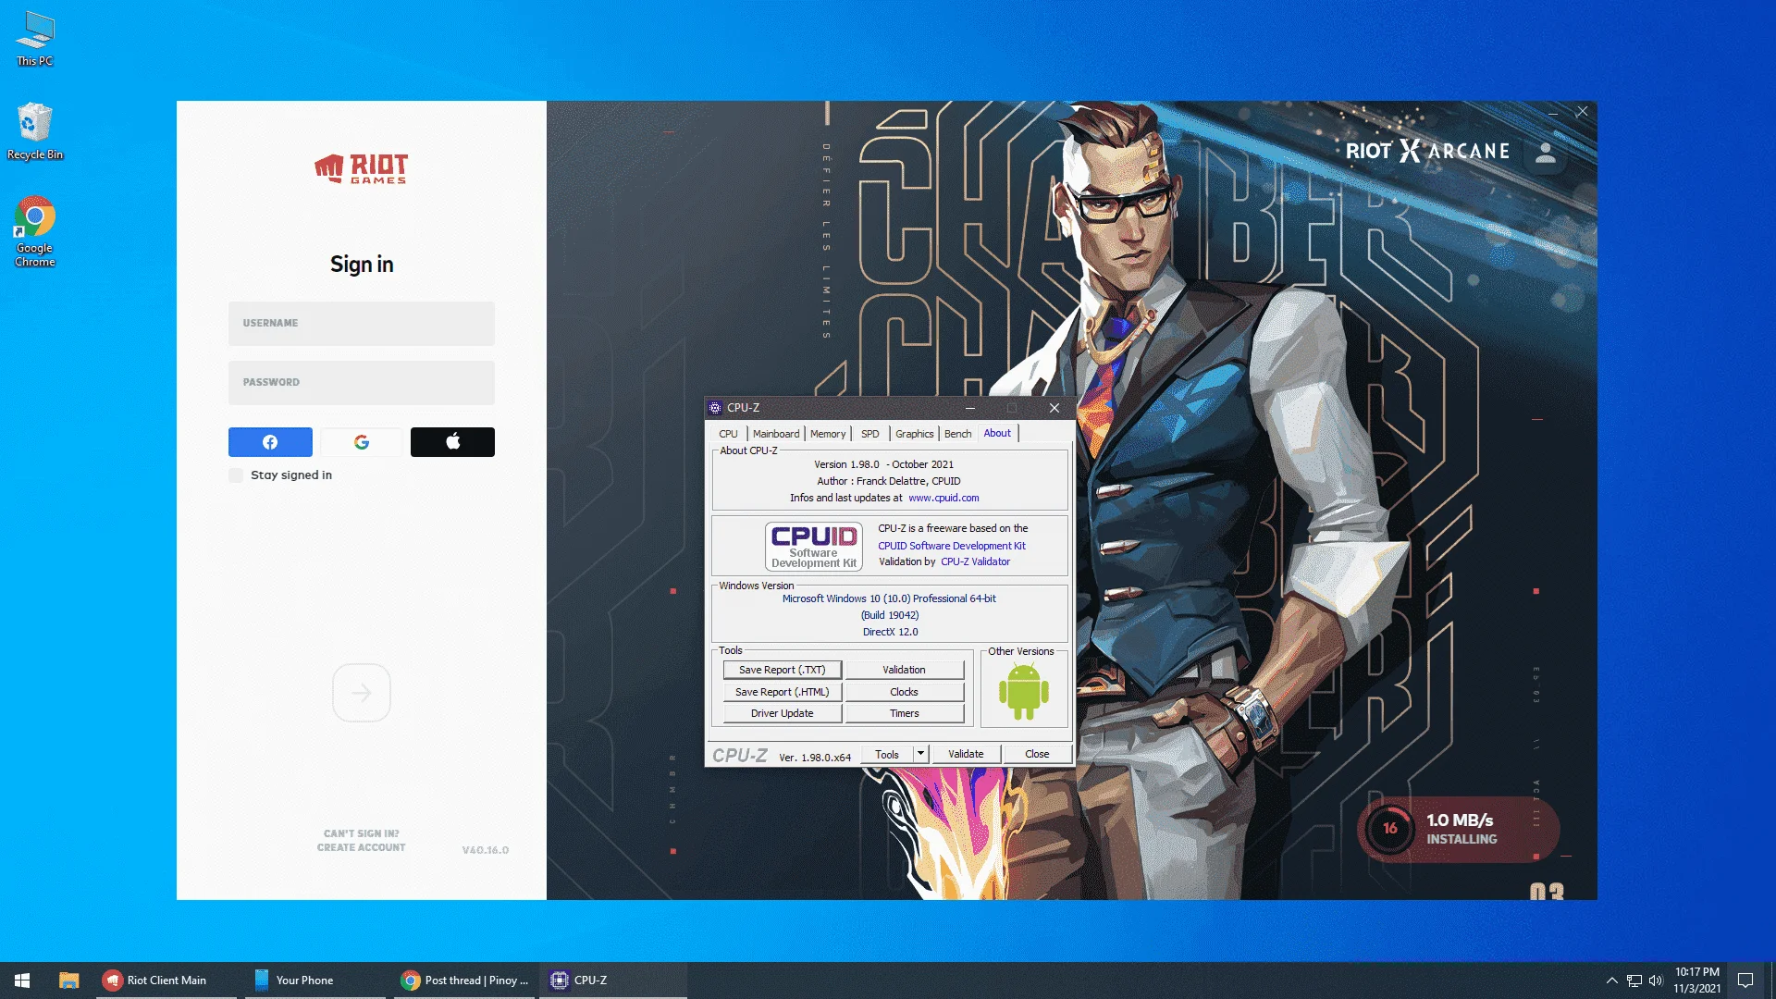Click the Create Account link
The width and height of the screenshot is (1776, 999).
pyautogui.click(x=362, y=847)
